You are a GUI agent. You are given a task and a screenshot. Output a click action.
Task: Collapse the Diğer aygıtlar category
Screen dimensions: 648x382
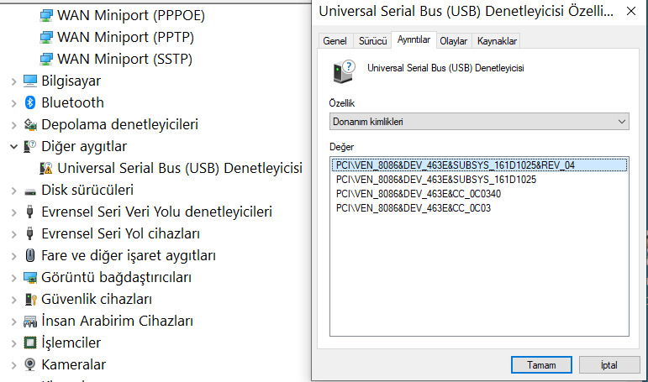[x=13, y=146]
